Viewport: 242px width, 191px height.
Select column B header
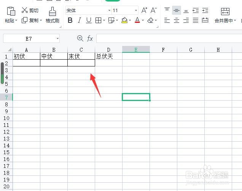pyautogui.click(x=54, y=50)
